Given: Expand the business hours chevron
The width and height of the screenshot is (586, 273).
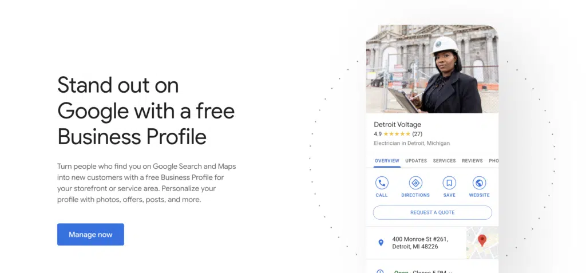Looking at the screenshot, I should 451,272.
